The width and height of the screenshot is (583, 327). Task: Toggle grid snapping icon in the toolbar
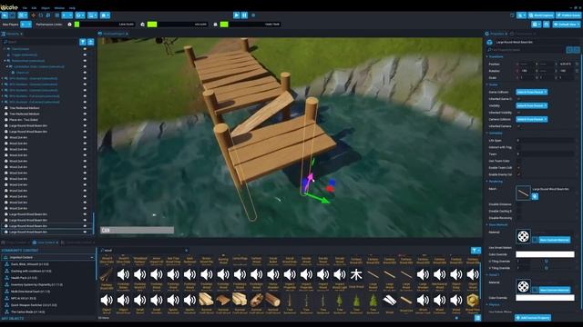coord(56,15)
